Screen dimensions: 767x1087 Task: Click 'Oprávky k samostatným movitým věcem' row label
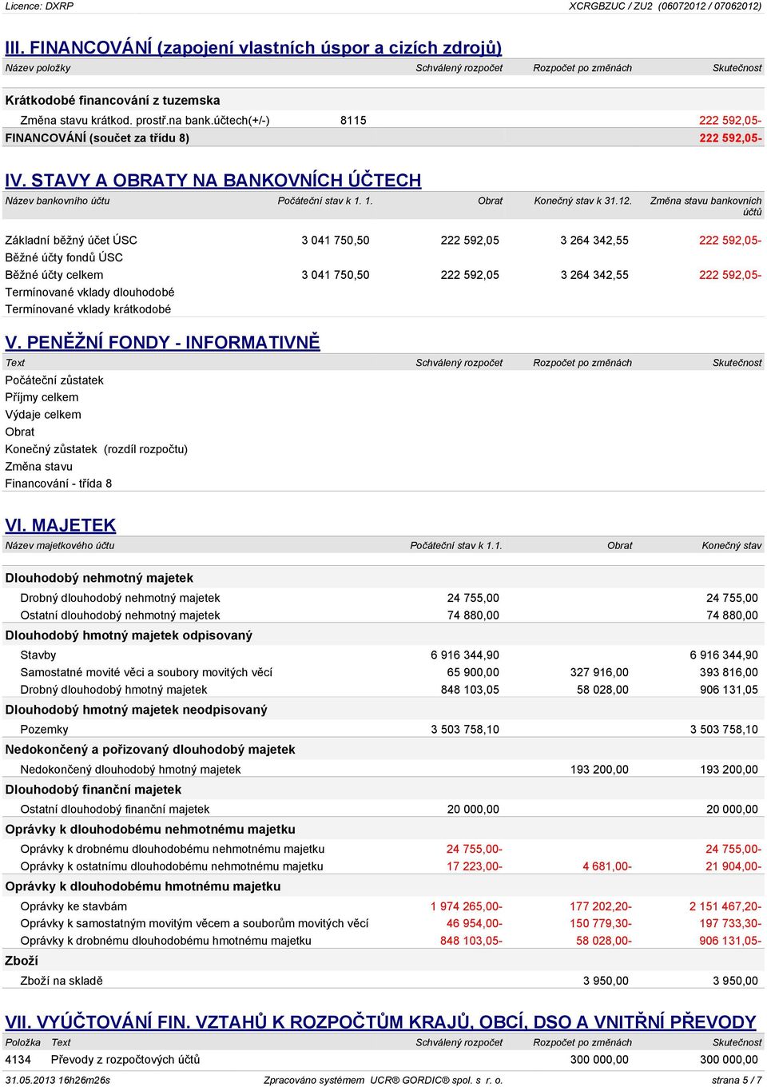click(194, 923)
